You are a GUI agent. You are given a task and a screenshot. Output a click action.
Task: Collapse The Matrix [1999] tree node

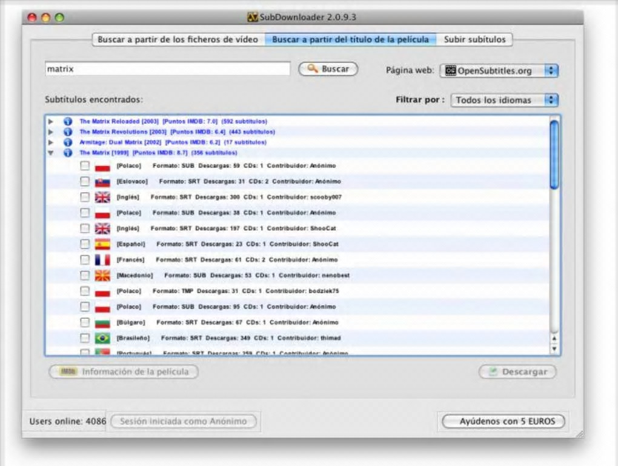tap(51, 153)
